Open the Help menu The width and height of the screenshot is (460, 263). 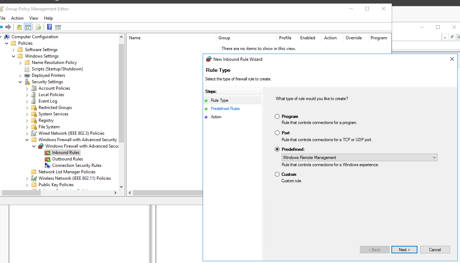pos(48,18)
